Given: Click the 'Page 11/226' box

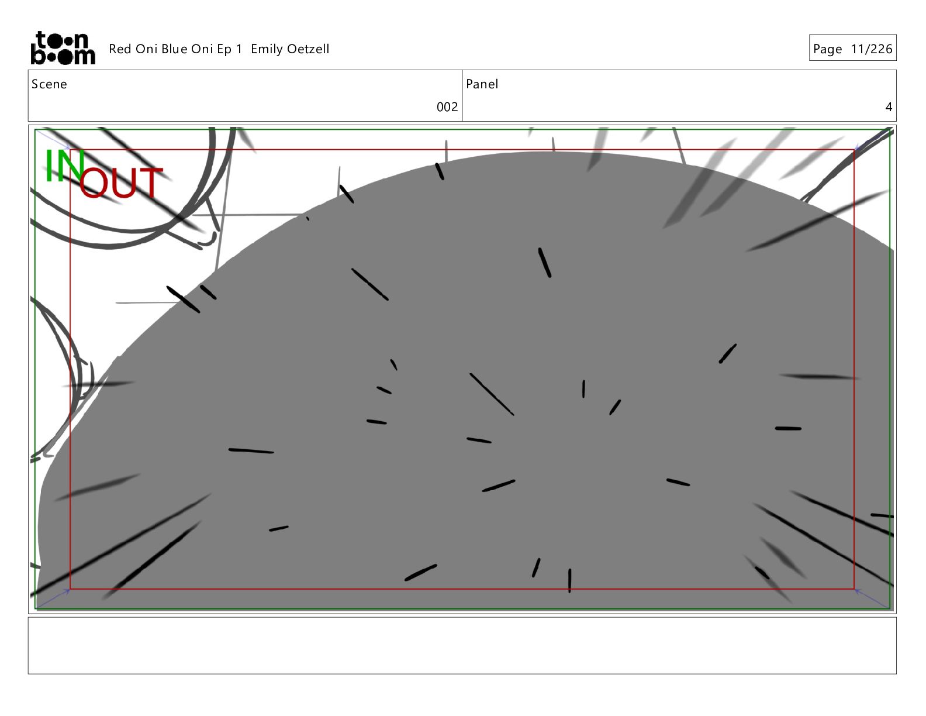Looking at the screenshot, I should tap(852, 48).
